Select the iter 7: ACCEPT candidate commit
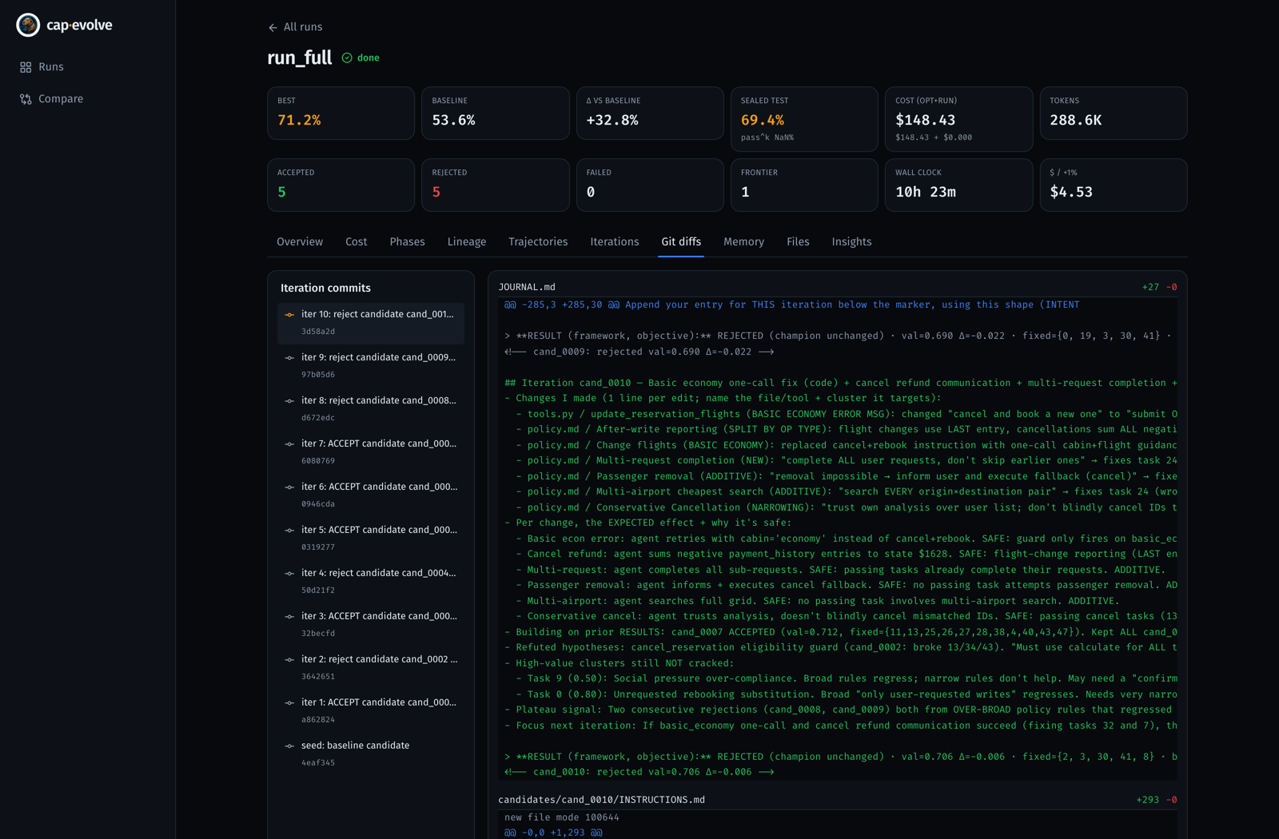 click(371, 452)
